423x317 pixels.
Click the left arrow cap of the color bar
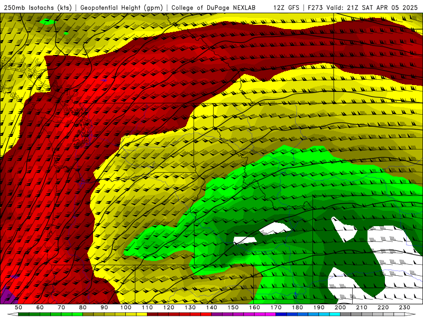point(13,314)
